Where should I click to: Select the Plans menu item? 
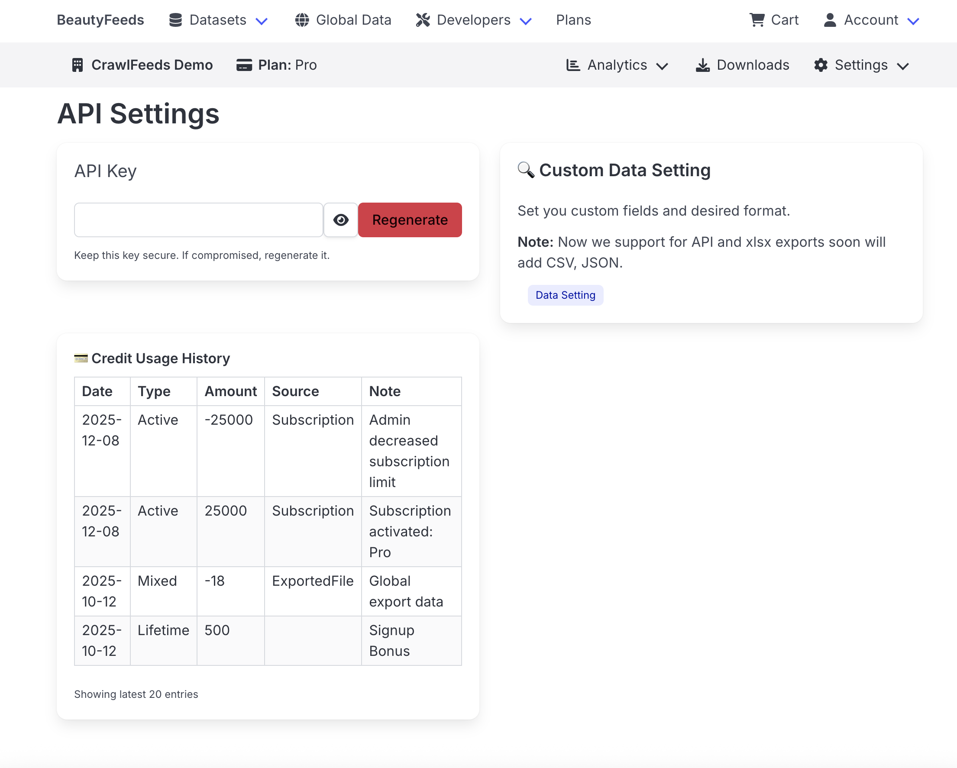[x=573, y=20]
